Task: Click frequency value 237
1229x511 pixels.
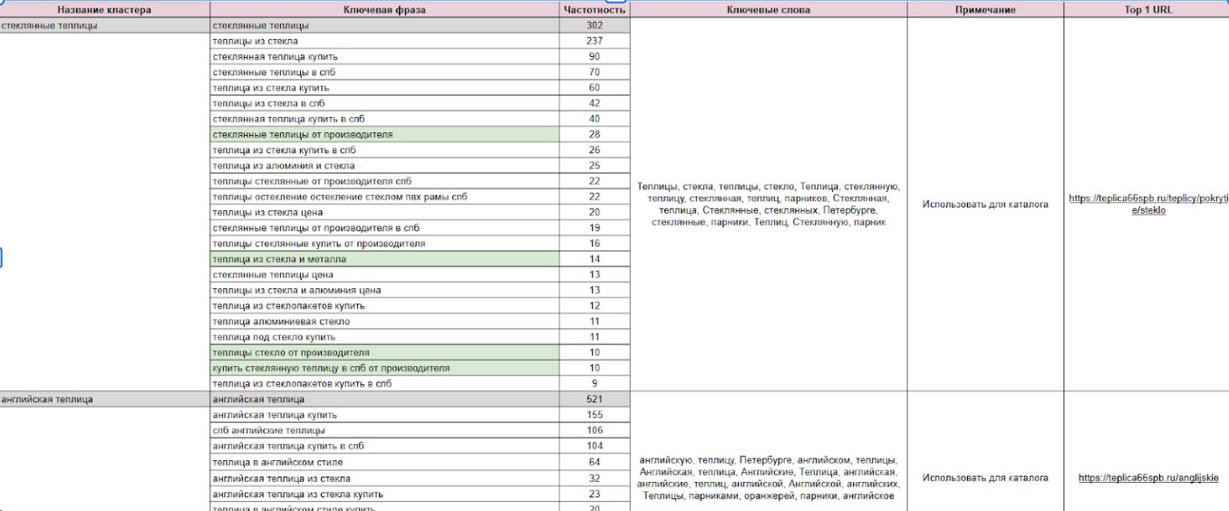Action: (x=595, y=41)
